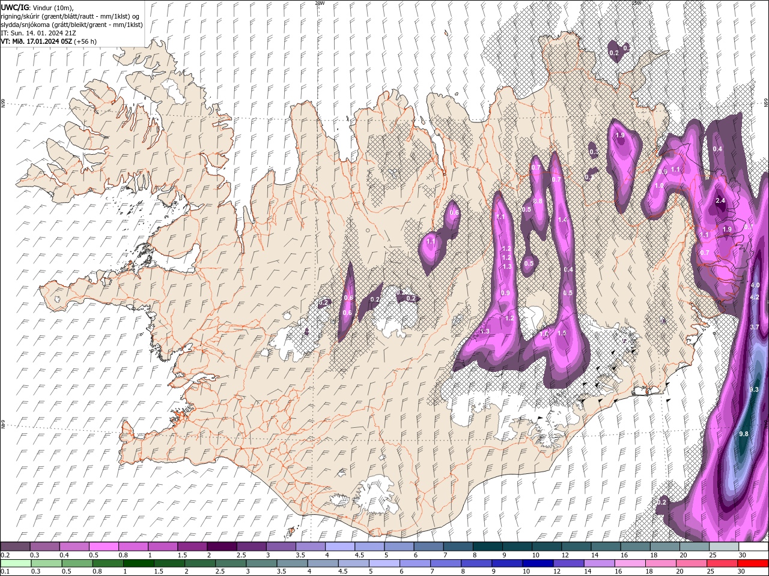Click the '30' label on the rain legend

tap(741, 571)
